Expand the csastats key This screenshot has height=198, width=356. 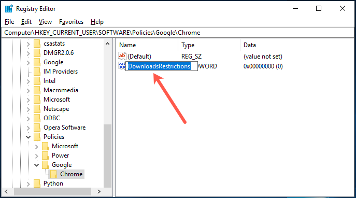coord(28,44)
